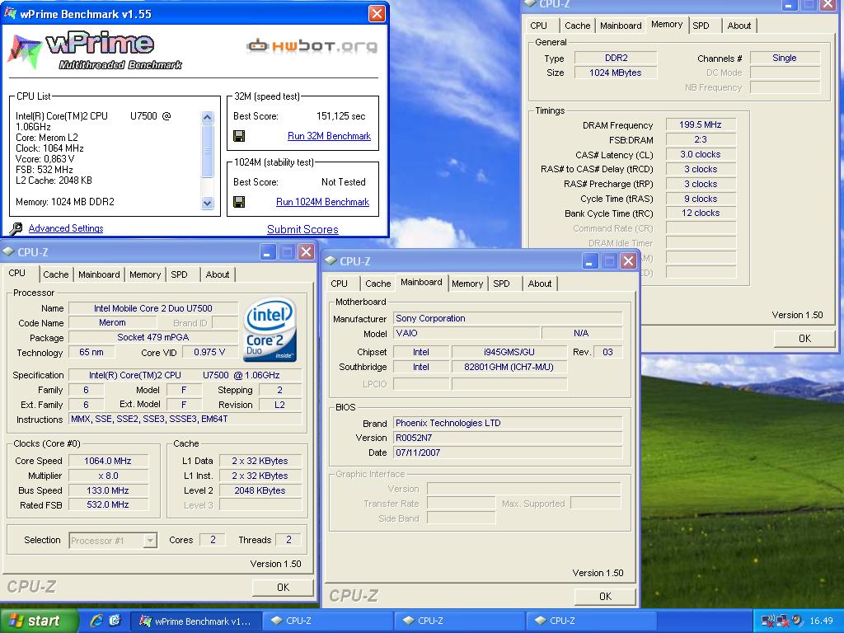Click wPrime Benchmark taskbar button

(x=196, y=621)
